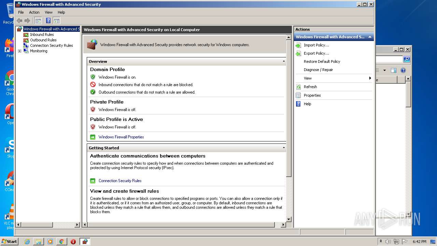The image size is (437, 246).
Task: Collapse the Overview section
Action: 284,61
